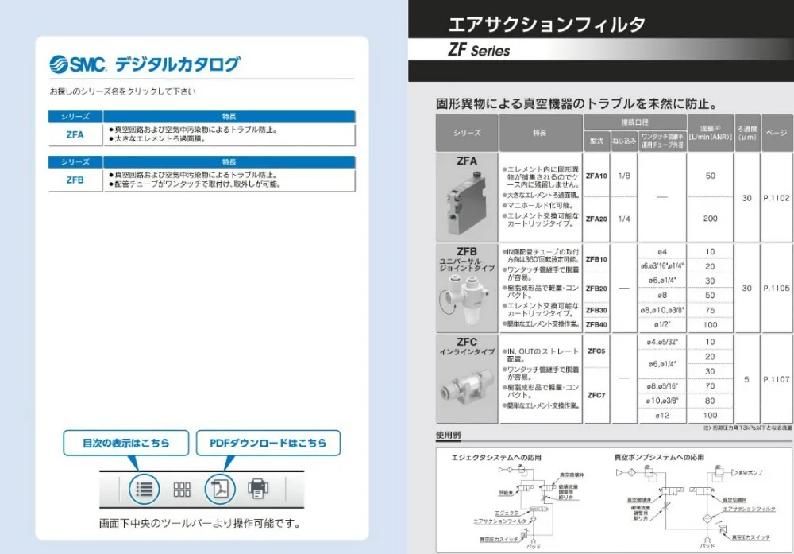Click the ZFB20 model cell
The height and width of the screenshot is (554, 794).
(596, 289)
